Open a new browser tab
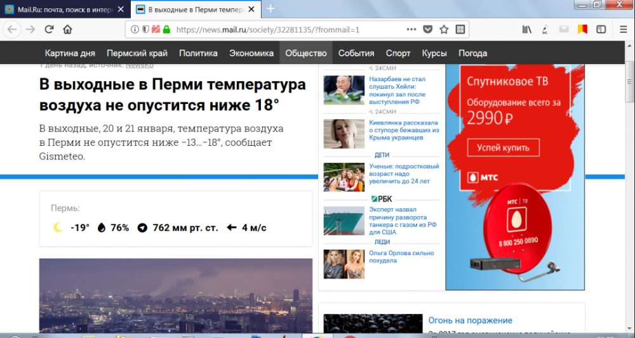 point(271,9)
